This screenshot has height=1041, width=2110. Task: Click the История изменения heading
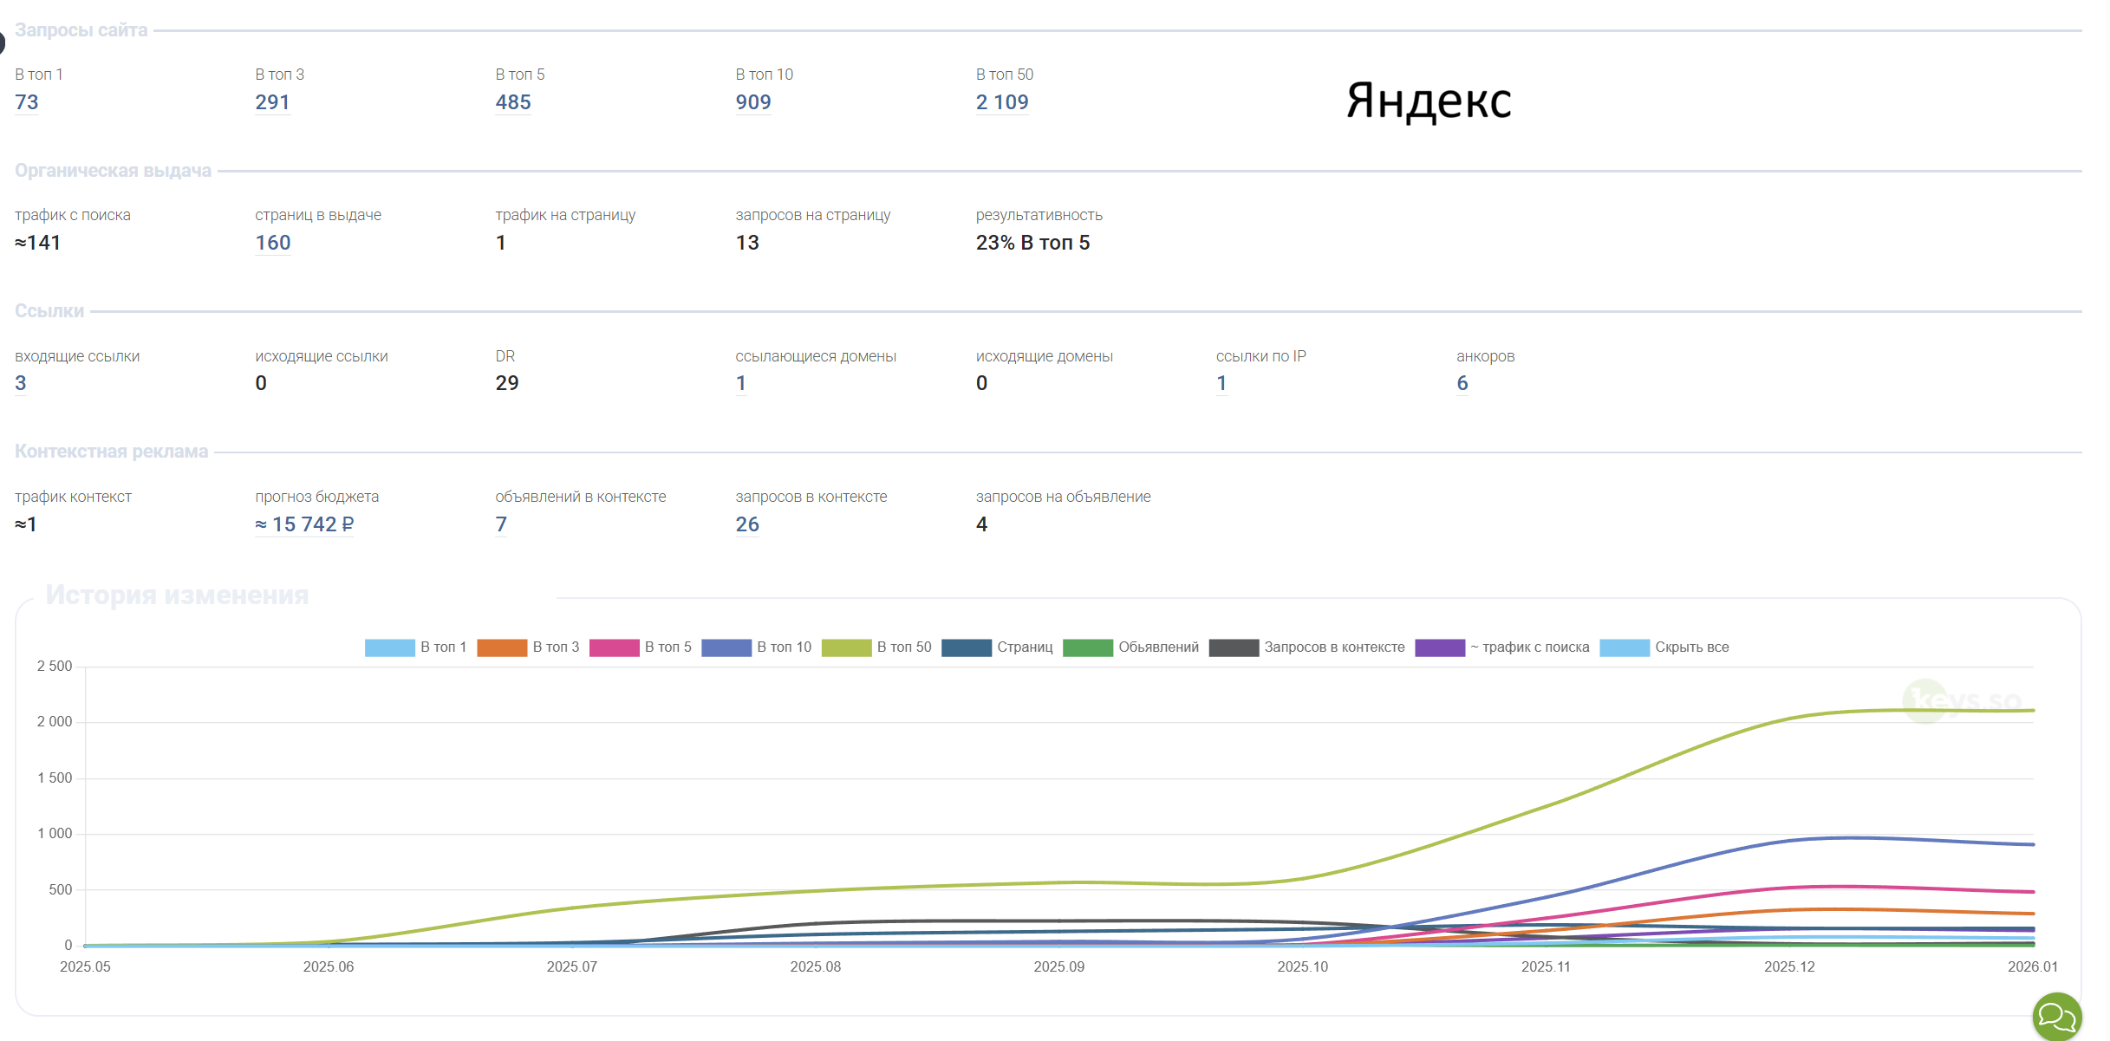pyautogui.click(x=177, y=595)
